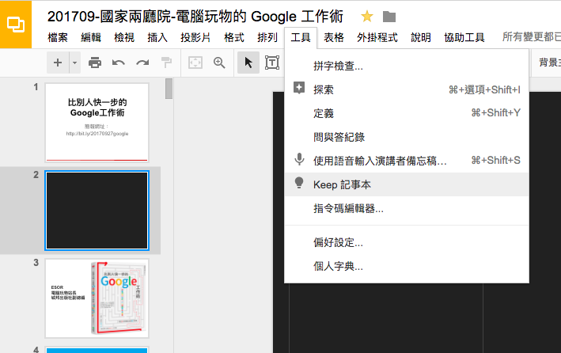Open the 檔案 menu
The image size is (561, 353).
58,37
